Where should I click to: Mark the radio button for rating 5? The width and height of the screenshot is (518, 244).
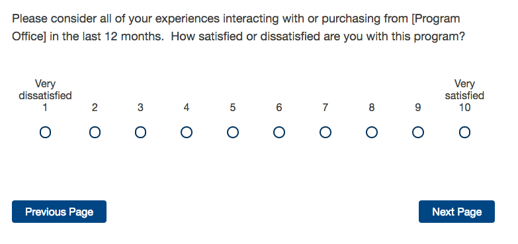tap(233, 133)
